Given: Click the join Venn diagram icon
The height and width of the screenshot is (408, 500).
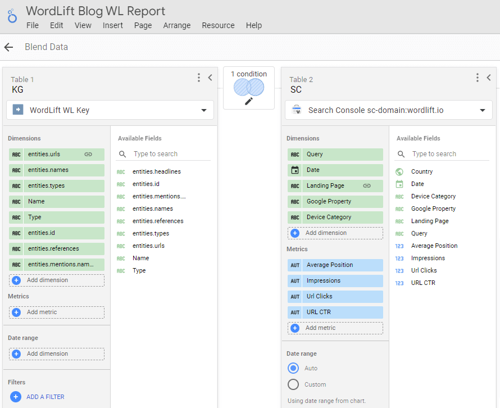Looking at the screenshot, I should [x=249, y=87].
